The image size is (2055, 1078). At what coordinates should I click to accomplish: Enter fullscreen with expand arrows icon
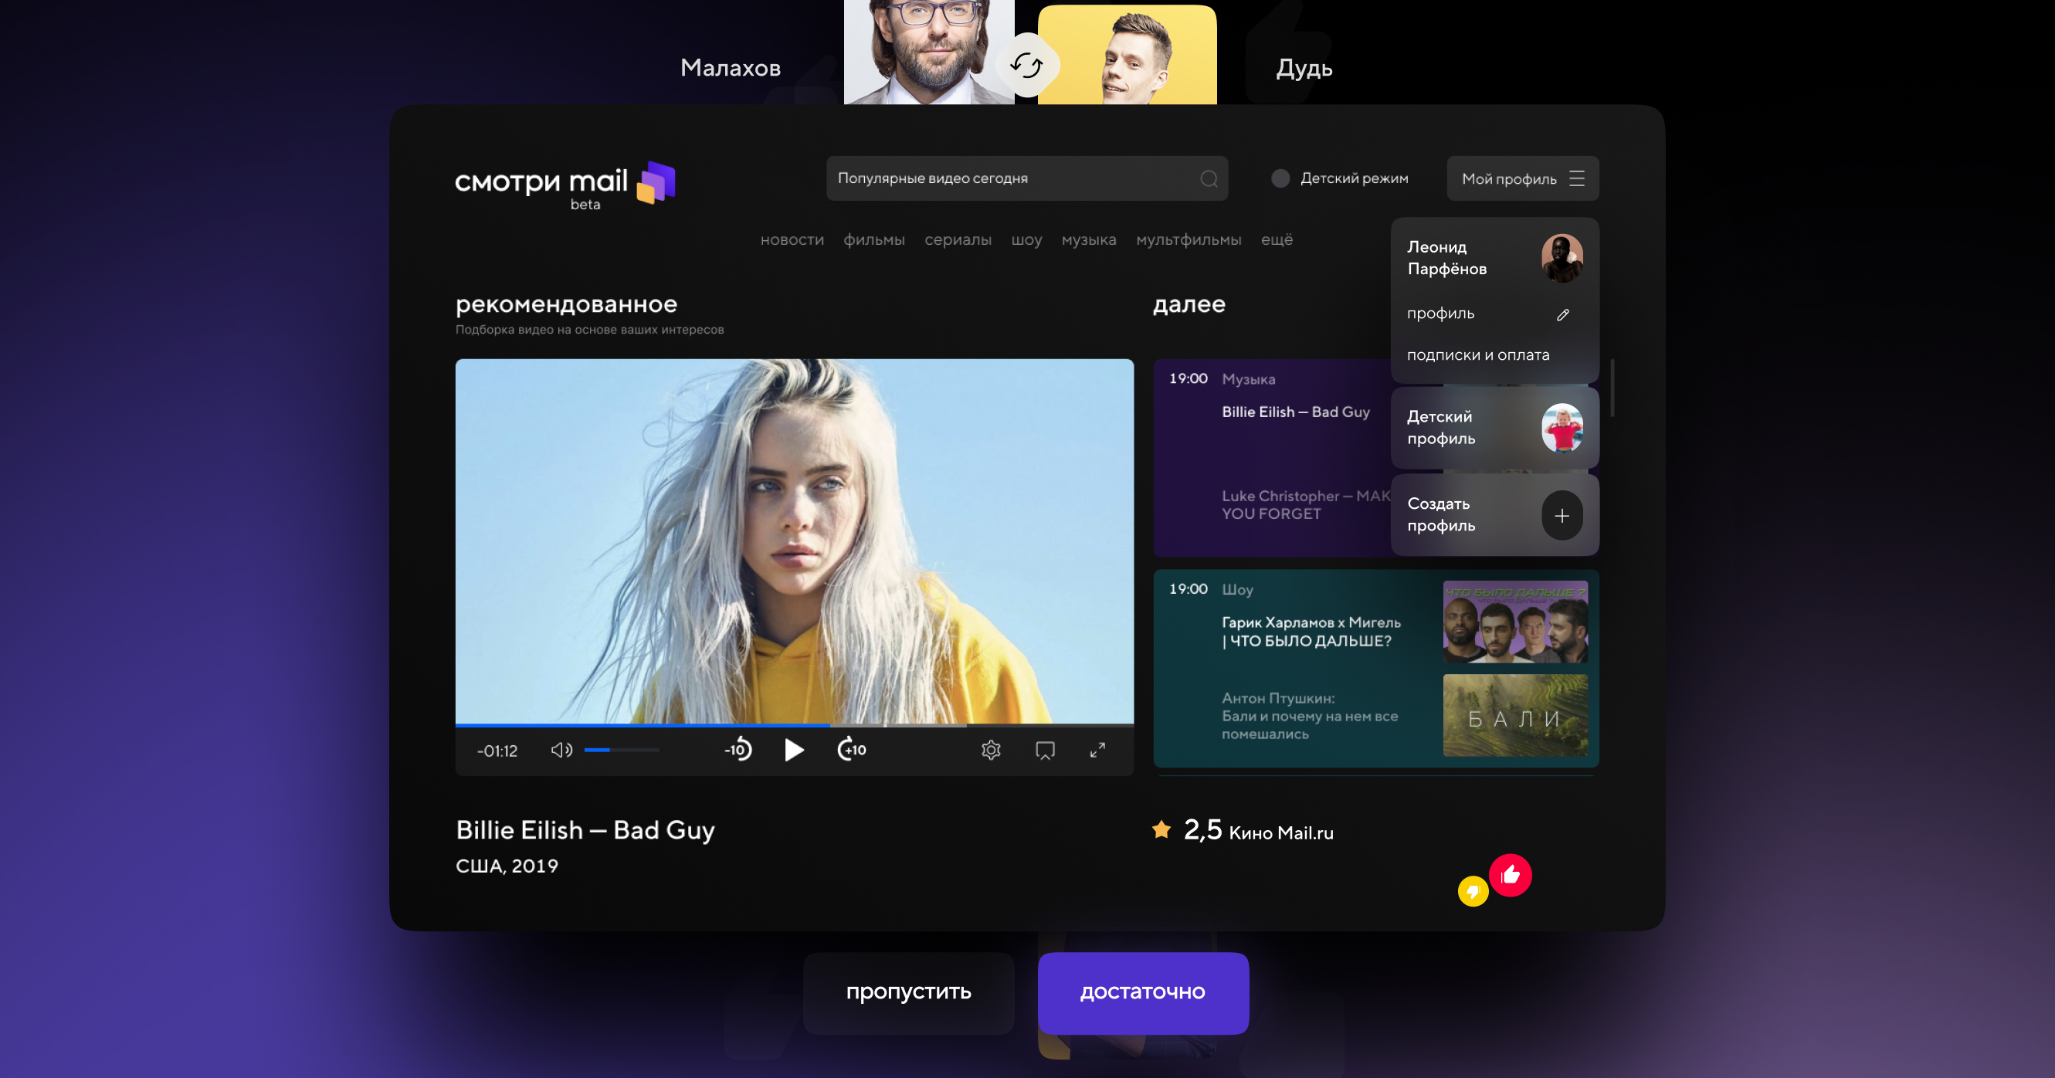[1097, 750]
